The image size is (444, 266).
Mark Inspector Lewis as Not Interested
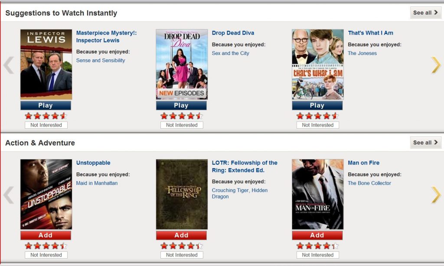click(x=46, y=125)
